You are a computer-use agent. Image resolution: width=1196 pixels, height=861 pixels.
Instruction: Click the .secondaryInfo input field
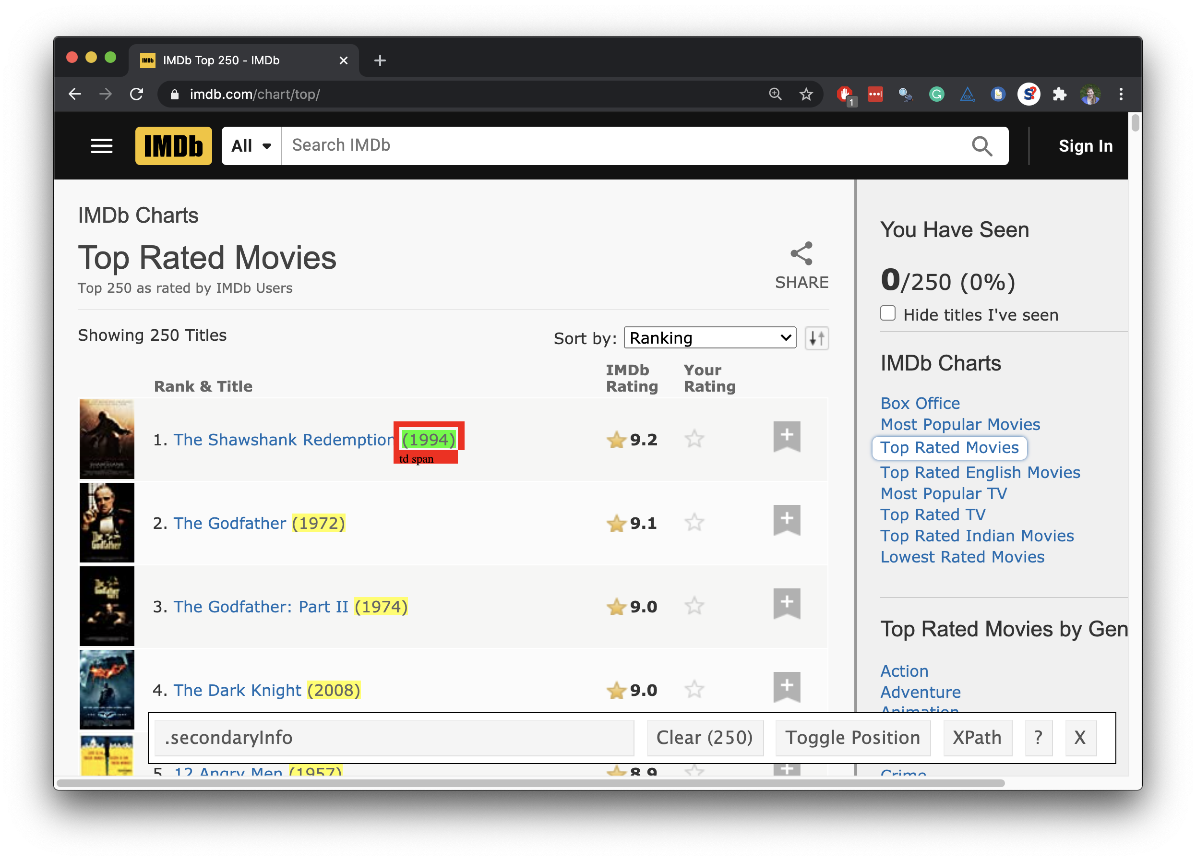pyautogui.click(x=395, y=739)
